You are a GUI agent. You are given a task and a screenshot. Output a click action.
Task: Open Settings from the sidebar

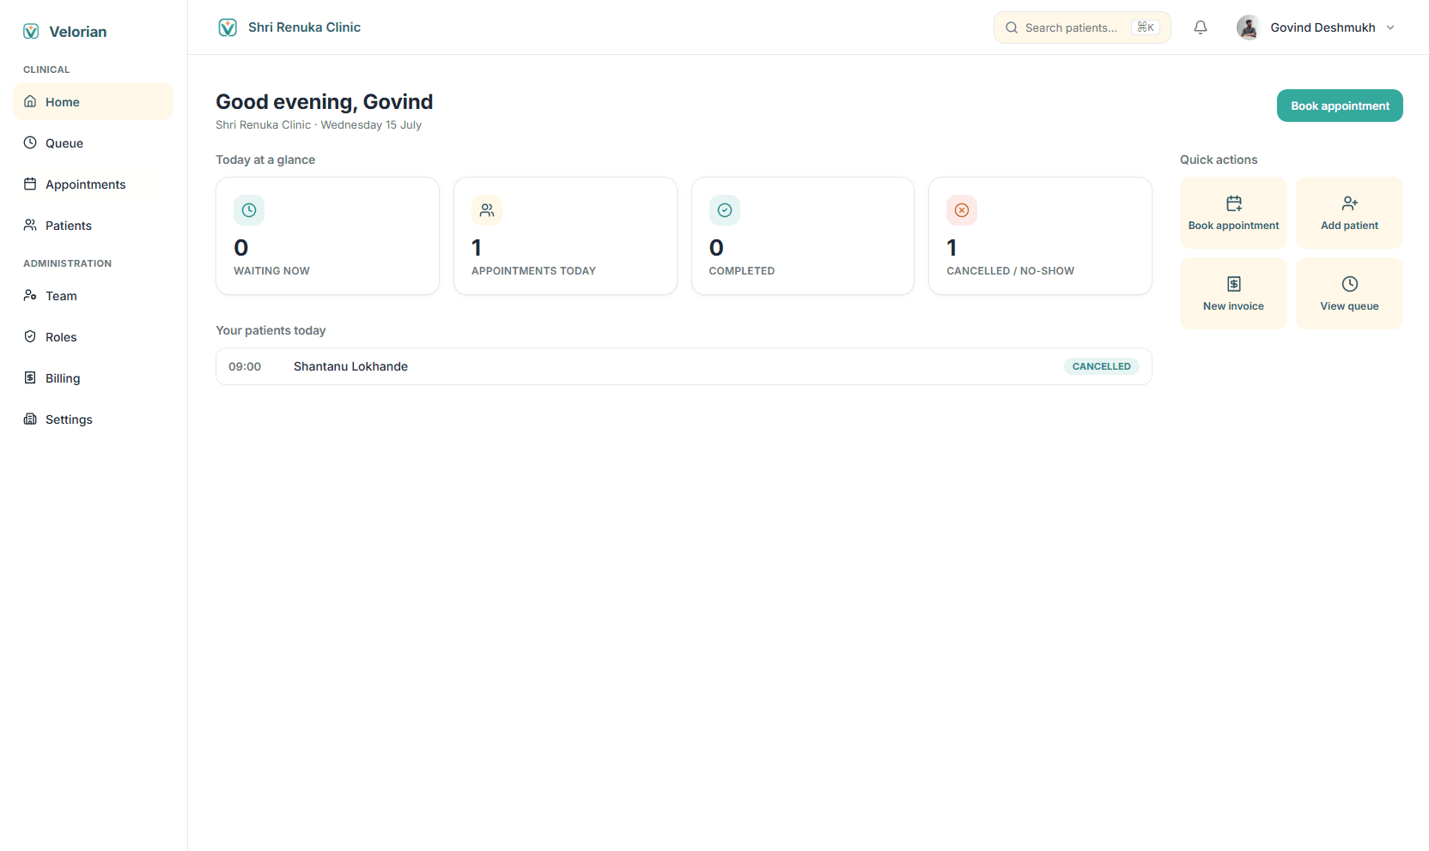click(x=93, y=419)
